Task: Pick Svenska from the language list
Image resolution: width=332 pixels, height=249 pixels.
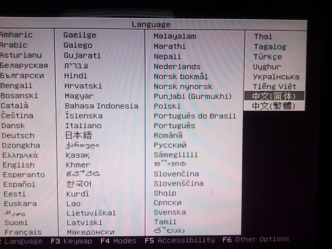Action: point(170,212)
